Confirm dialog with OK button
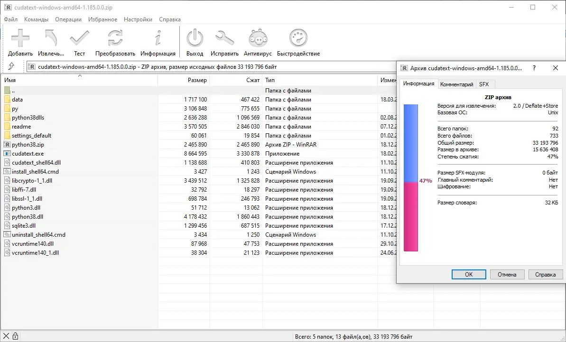The height and width of the screenshot is (342, 566). click(x=469, y=275)
